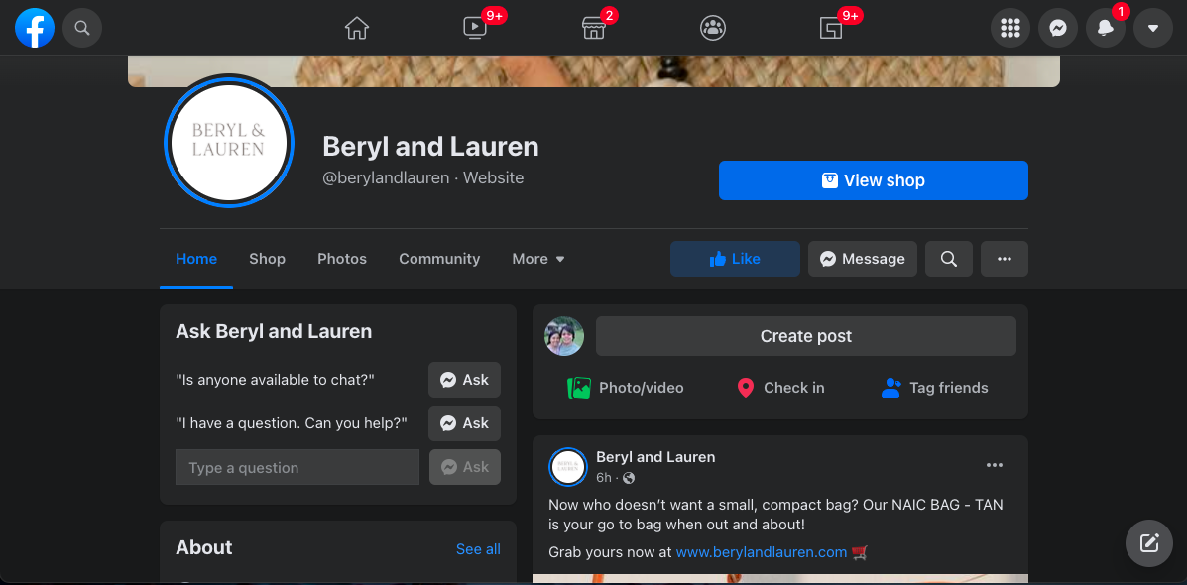
Task: Open the Groups icon
Action: [712, 28]
